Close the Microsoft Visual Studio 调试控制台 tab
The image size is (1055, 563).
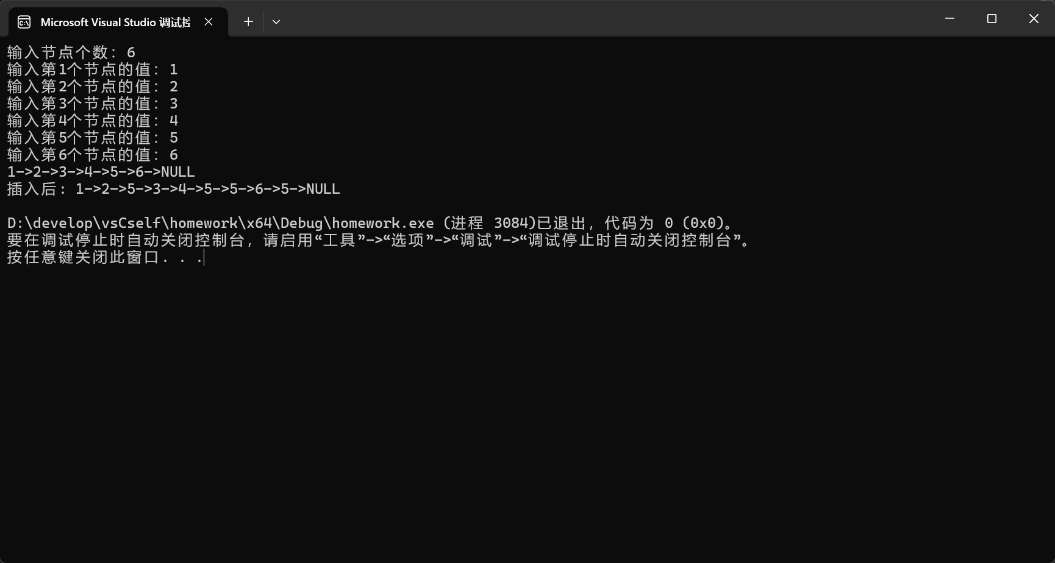[x=208, y=21]
